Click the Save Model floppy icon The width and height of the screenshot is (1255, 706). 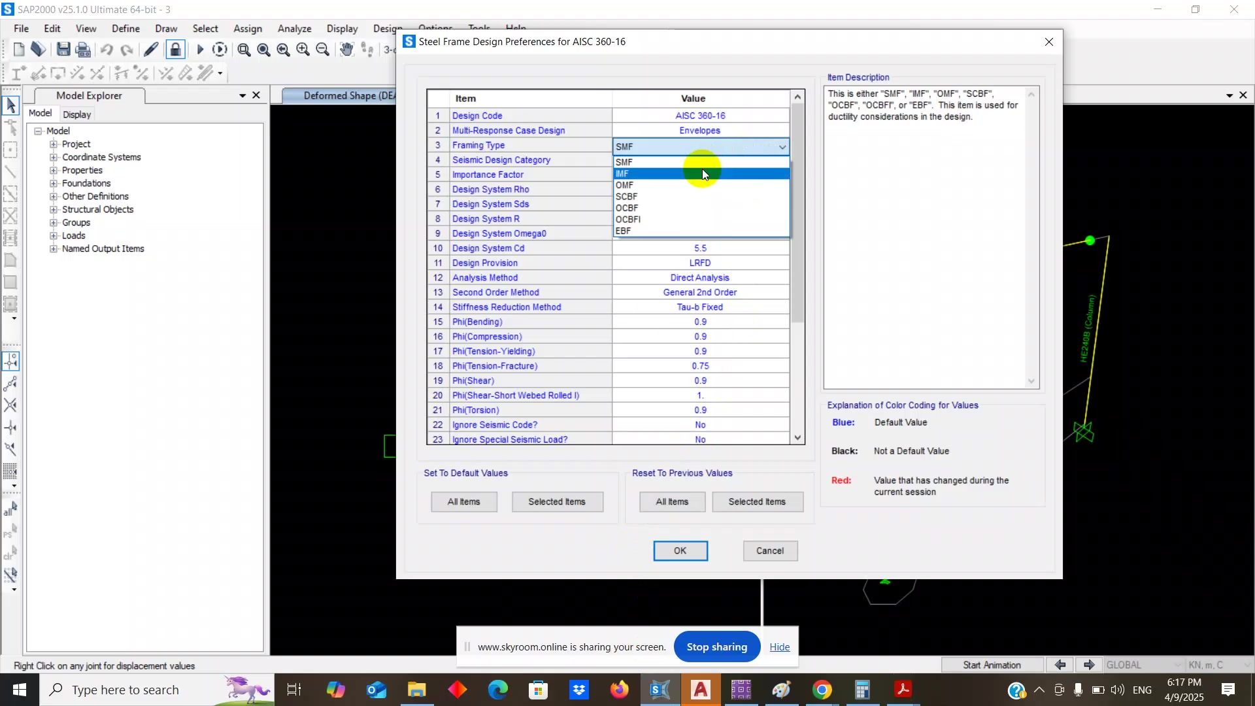(x=63, y=50)
